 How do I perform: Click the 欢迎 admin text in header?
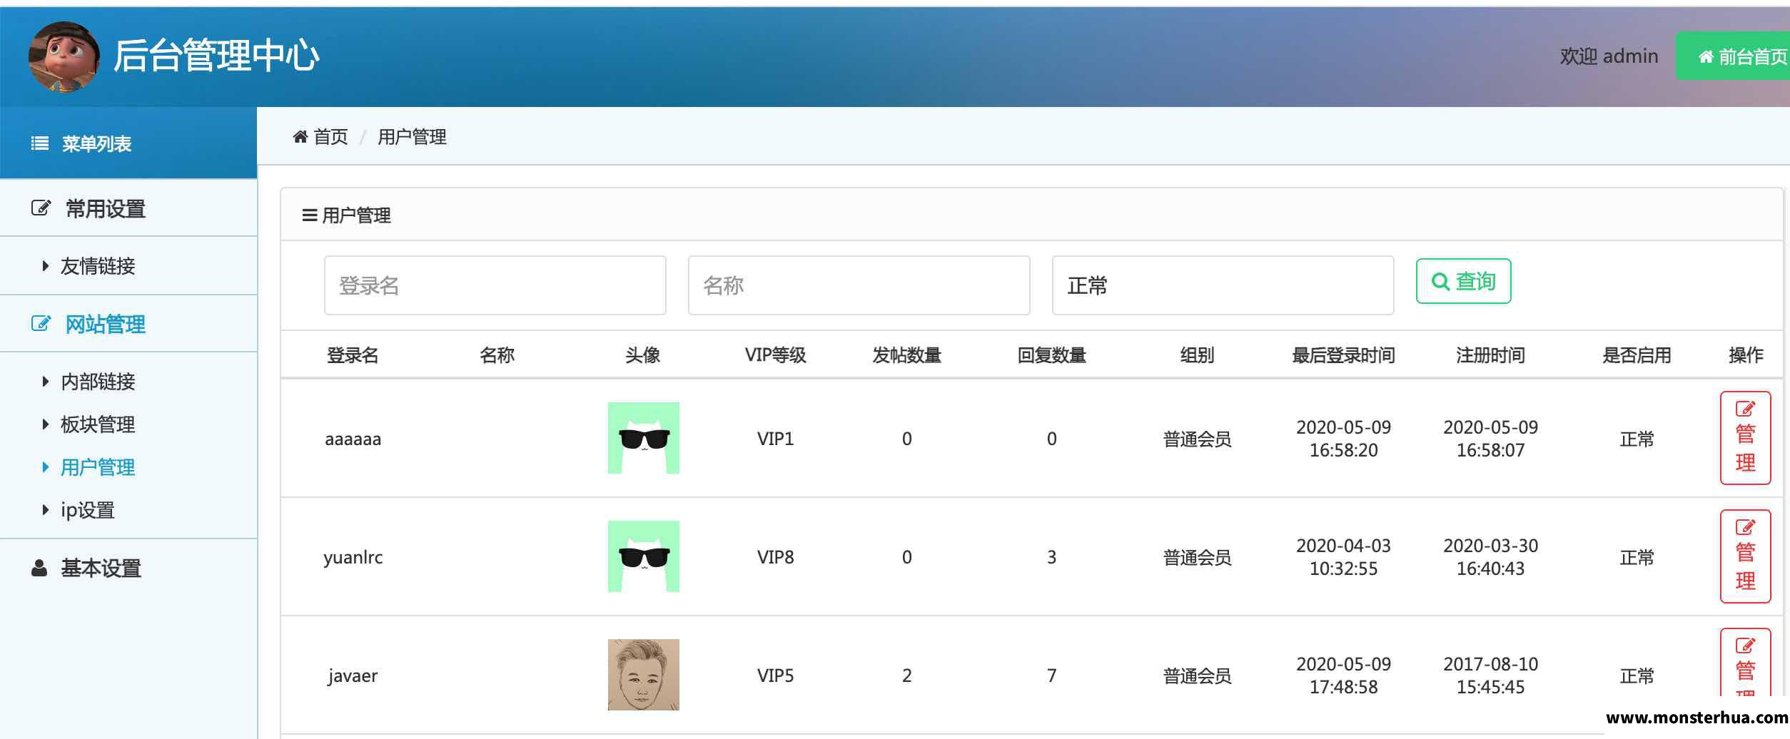click(x=1609, y=56)
